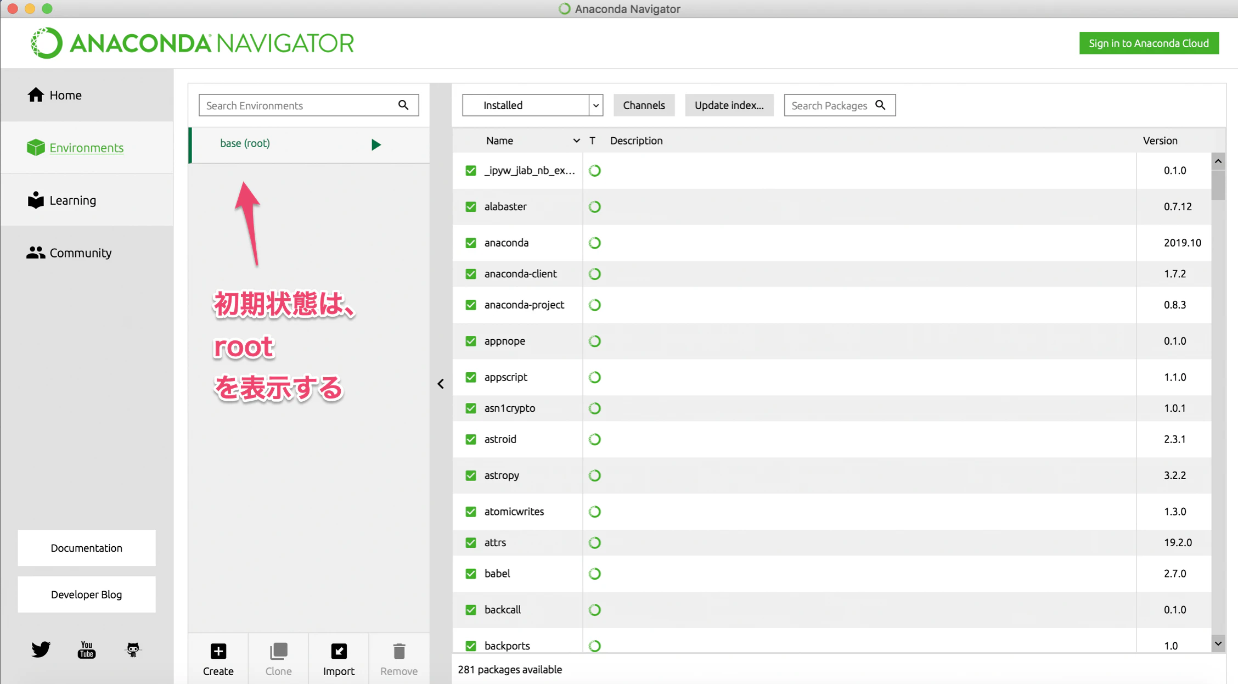The image size is (1238, 684).
Task: Focus the Search Environments field
Action: (x=308, y=105)
